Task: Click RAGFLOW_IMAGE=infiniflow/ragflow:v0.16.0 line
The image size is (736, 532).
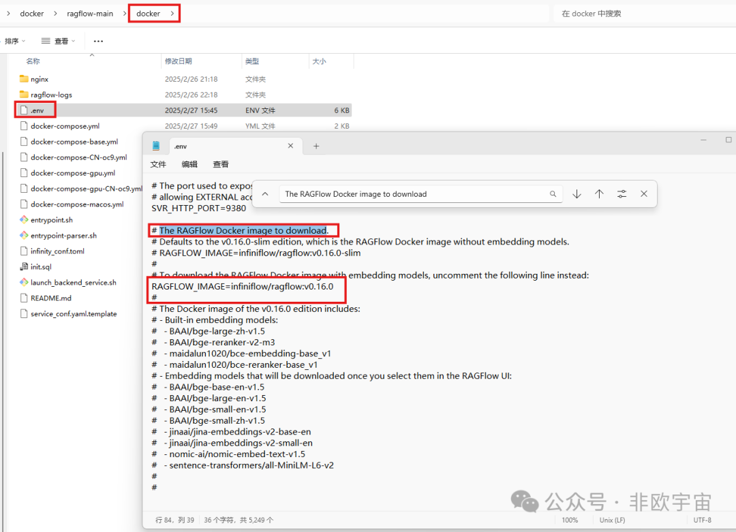Action: [242, 286]
